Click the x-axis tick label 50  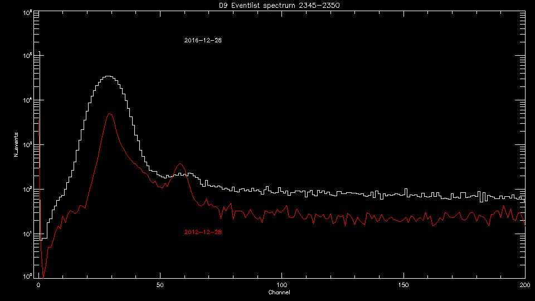160,285
